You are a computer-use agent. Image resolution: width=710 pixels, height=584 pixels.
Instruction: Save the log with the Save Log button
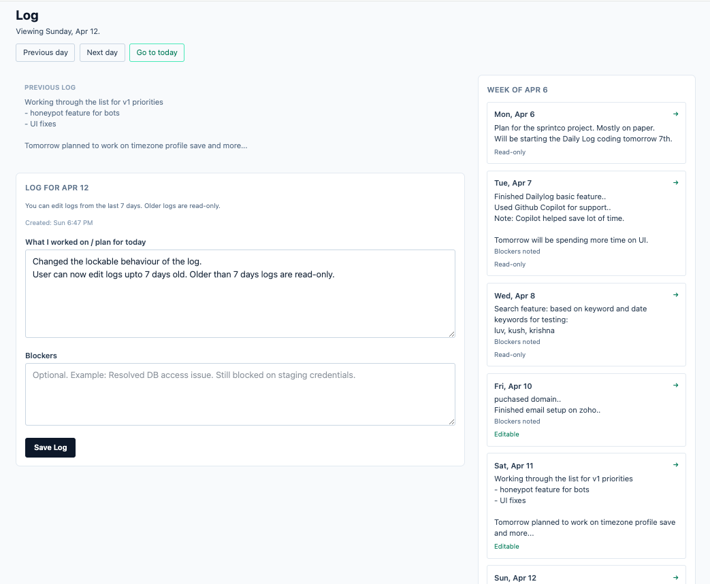click(x=50, y=447)
